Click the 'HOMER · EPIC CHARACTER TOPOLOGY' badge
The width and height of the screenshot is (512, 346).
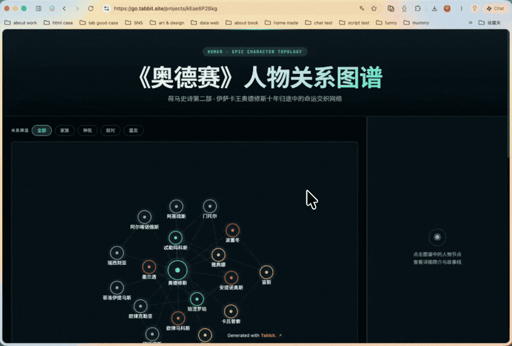[255, 52]
